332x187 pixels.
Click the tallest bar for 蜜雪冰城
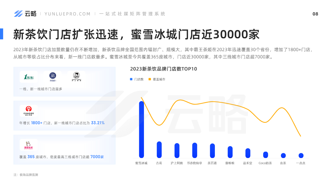point(141,130)
